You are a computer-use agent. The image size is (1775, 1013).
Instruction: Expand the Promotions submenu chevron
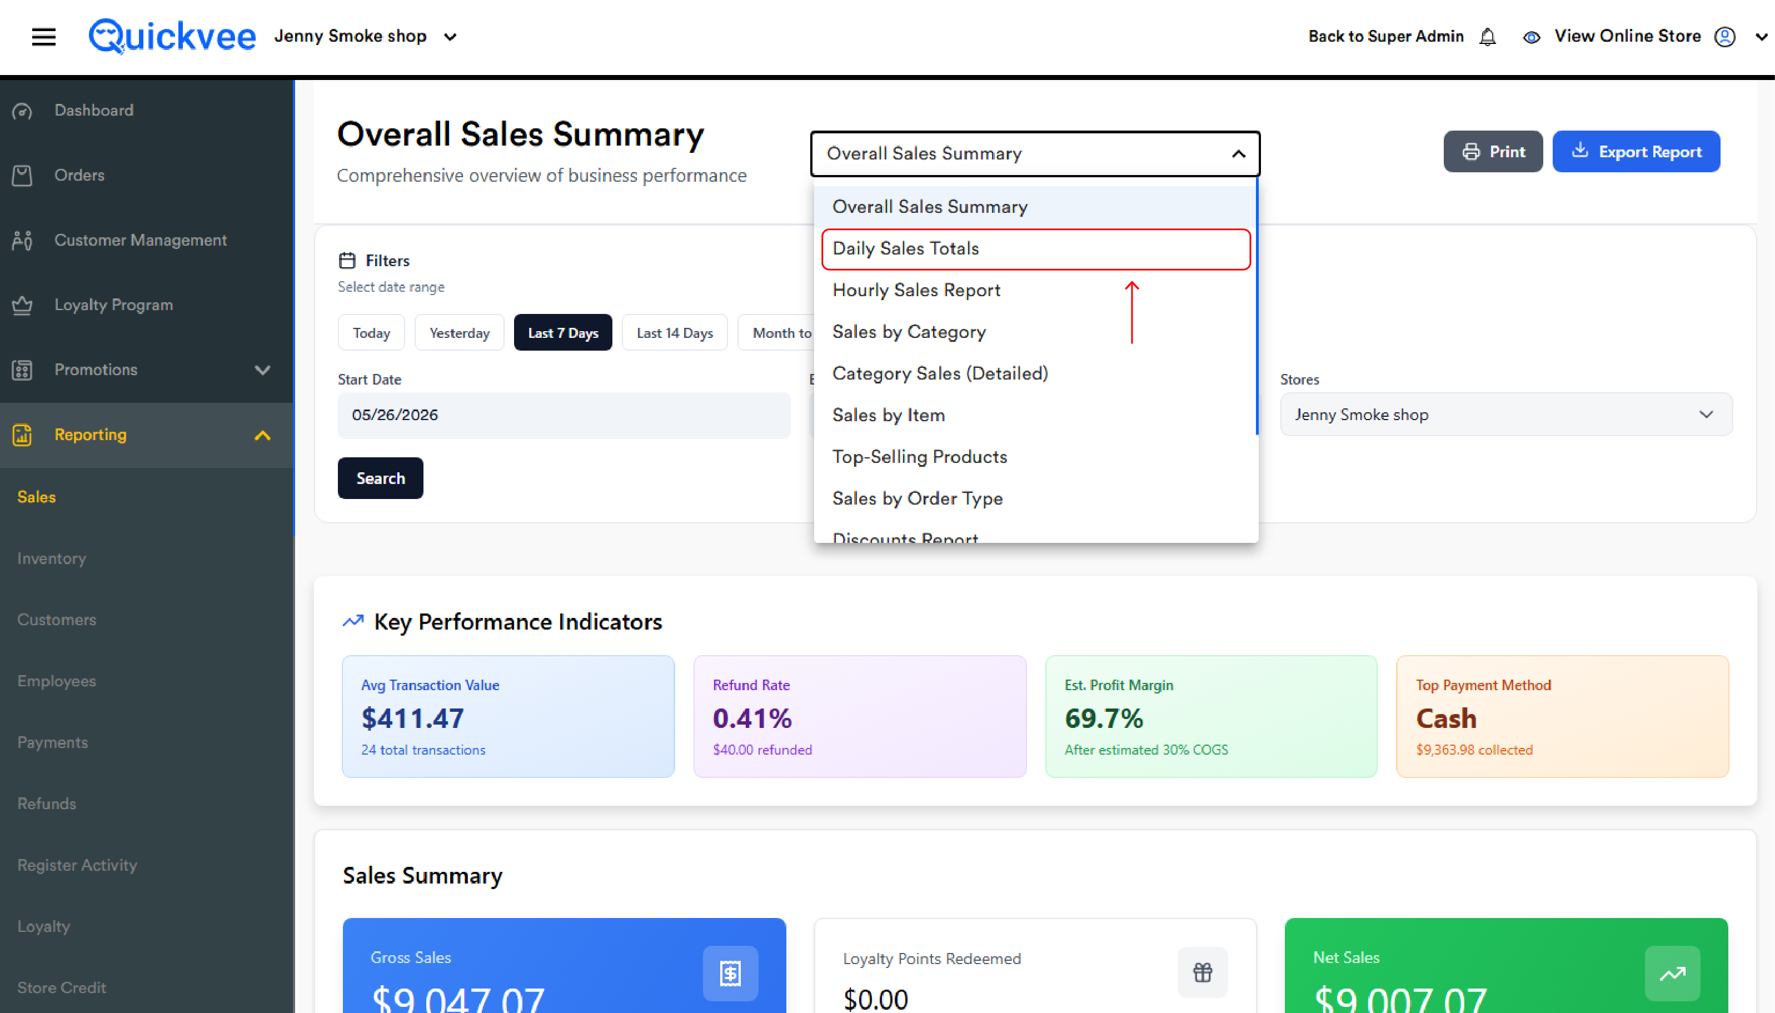click(x=262, y=370)
